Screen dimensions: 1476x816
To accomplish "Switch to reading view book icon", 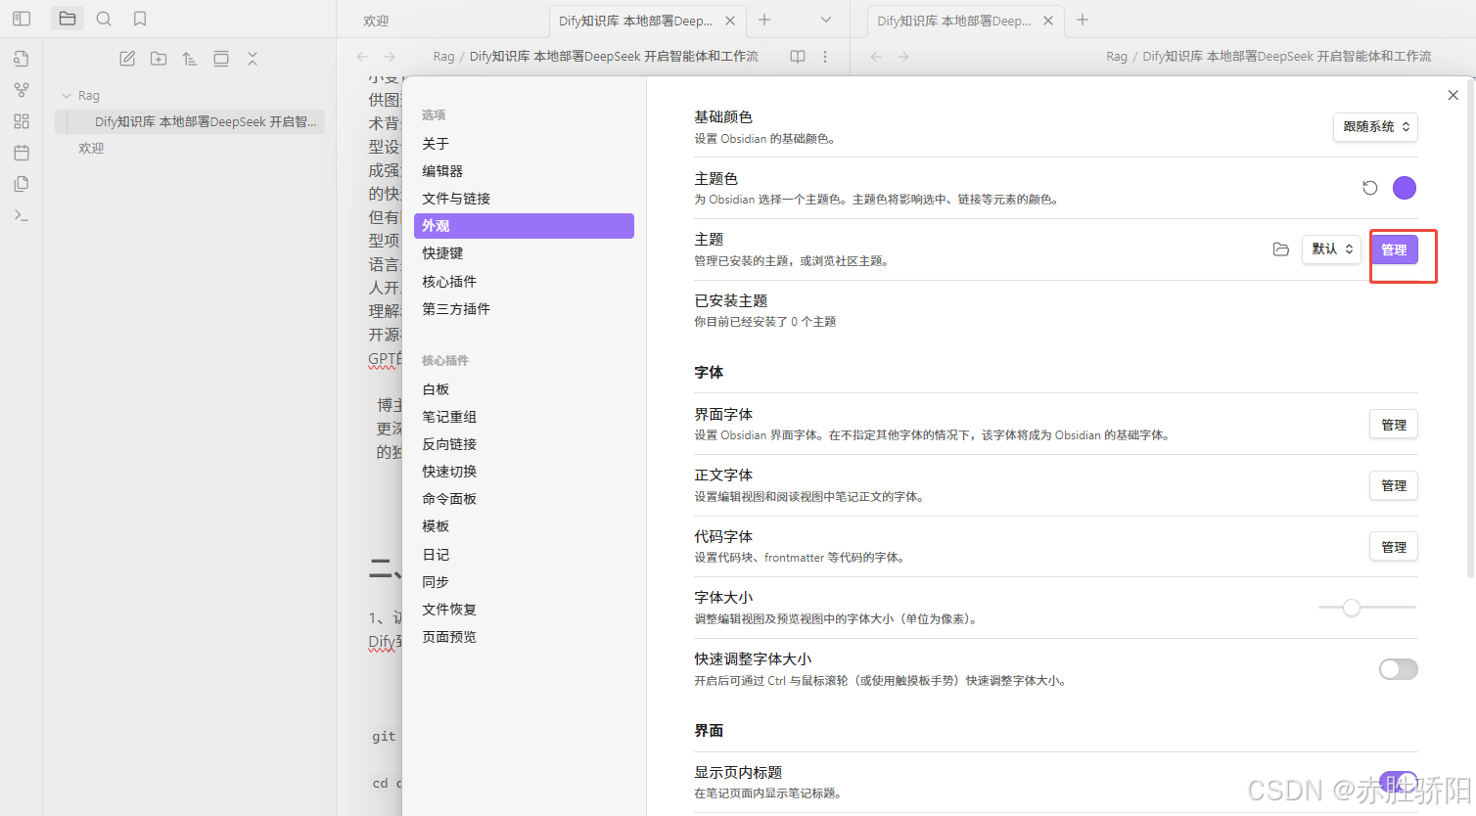I will point(798,57).
